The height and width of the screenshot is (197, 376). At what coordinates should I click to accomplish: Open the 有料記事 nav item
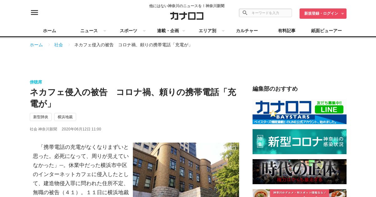287,31
